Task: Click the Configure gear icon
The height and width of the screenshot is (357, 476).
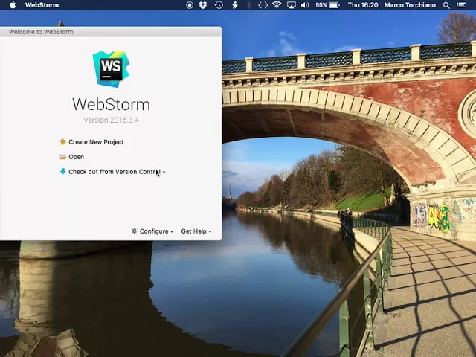Action: (x=134, y=231)
